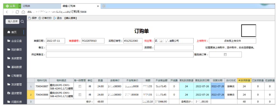278x106 pixels.
Task: Click the save (保存) toolbar icon
Action: pos(30,18)
